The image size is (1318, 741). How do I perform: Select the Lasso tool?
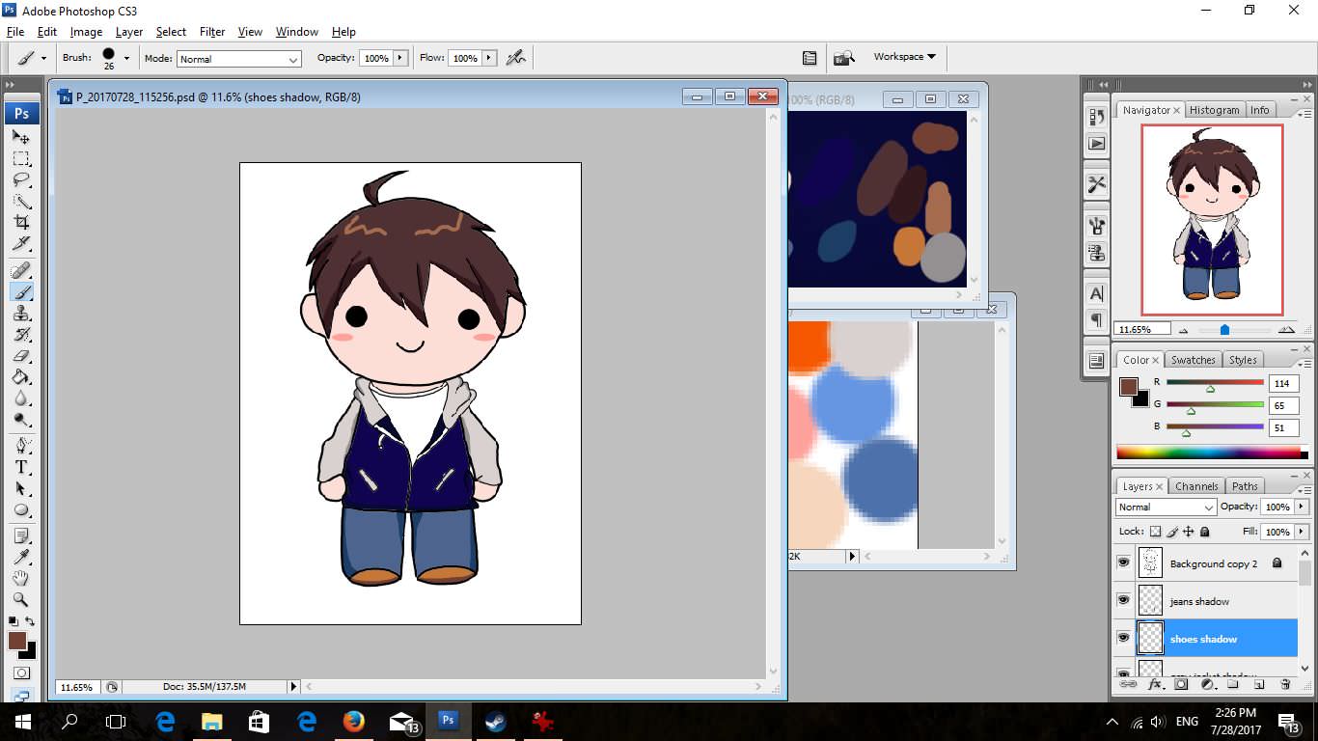pyautogui.click(x=21, y=179)
